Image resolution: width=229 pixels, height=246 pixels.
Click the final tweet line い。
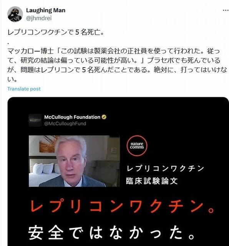[x=12, y=80]
